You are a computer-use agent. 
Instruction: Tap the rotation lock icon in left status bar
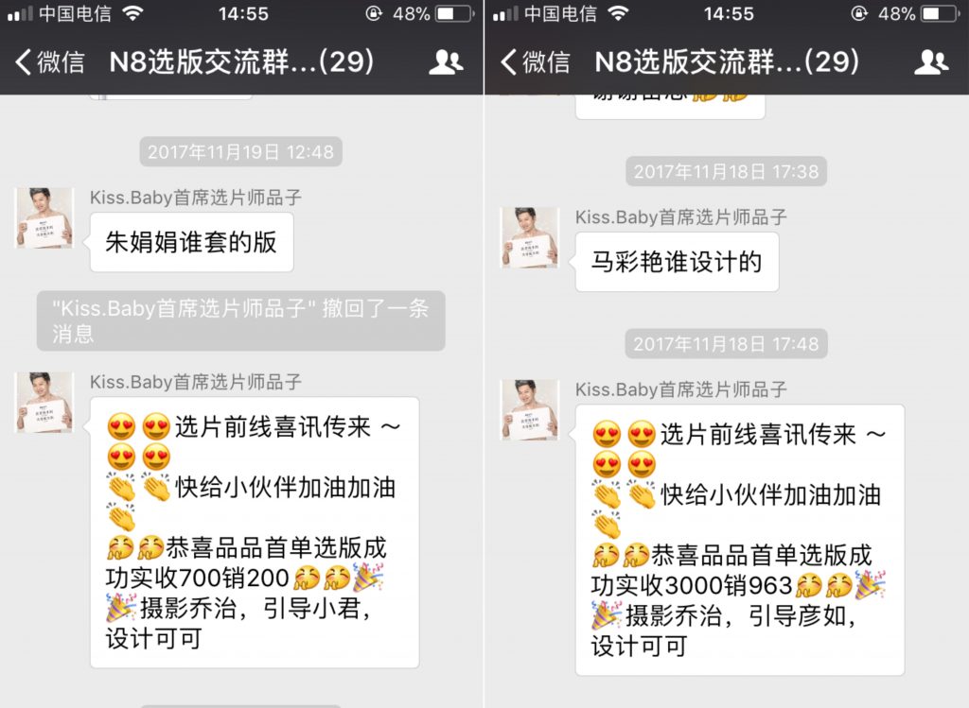pos(374,13)
